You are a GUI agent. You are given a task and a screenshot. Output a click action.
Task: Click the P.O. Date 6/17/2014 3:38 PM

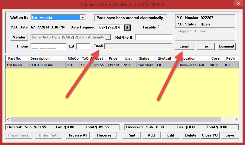pyautogui.click(x=48, y=27)
